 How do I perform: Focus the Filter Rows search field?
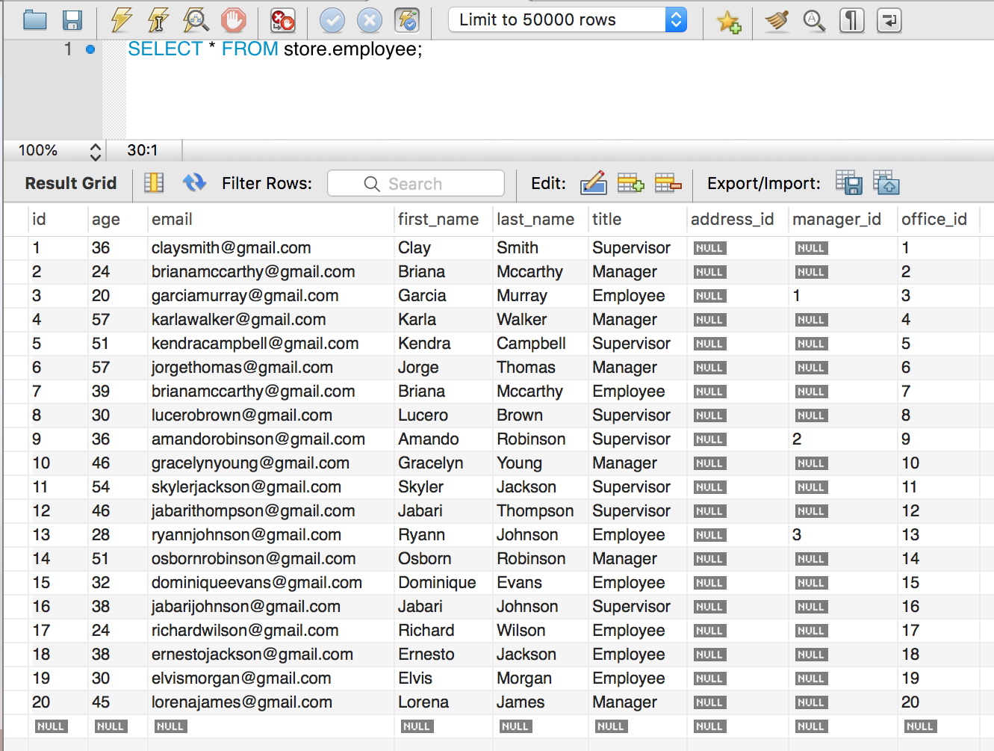416,184
